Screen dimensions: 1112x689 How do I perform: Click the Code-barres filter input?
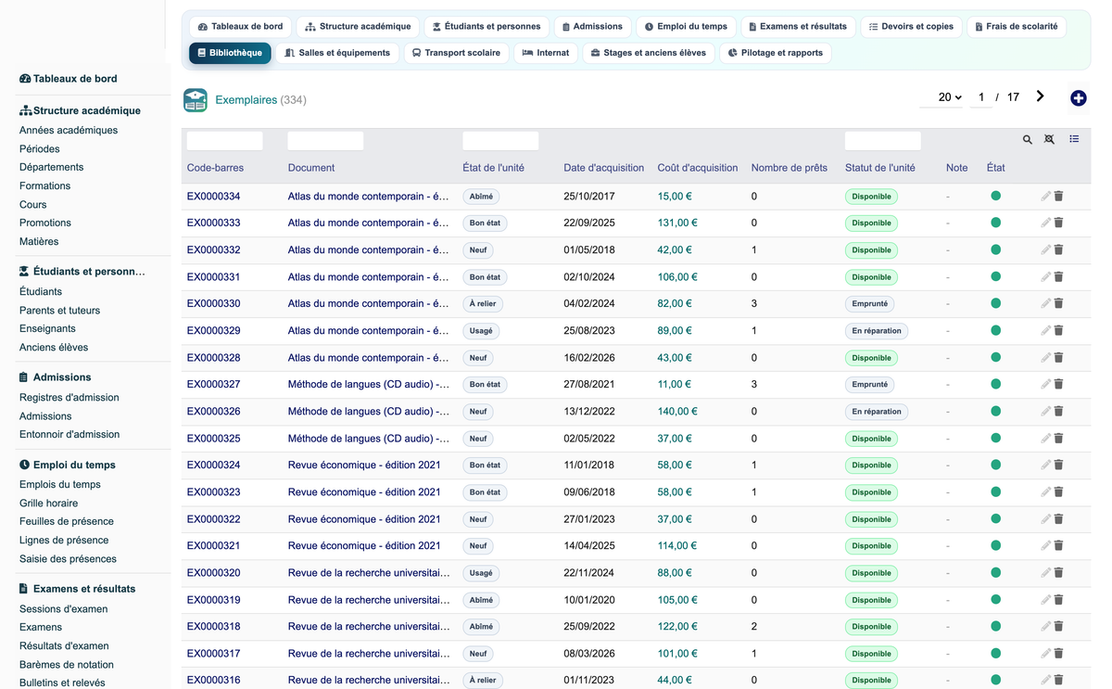click(x=225, y=141)
